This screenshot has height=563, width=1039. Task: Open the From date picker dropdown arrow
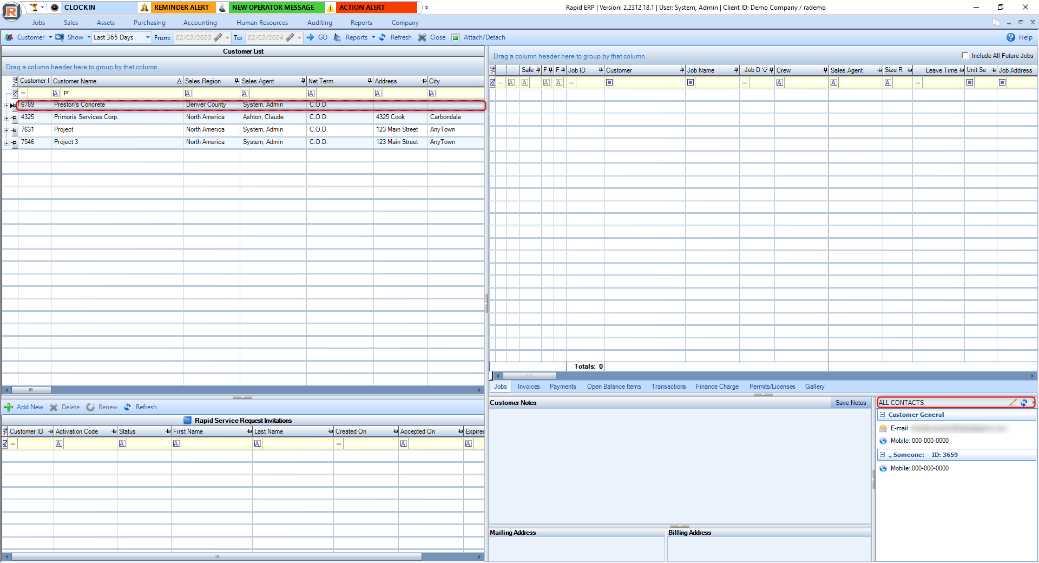[x=227, y=37]
